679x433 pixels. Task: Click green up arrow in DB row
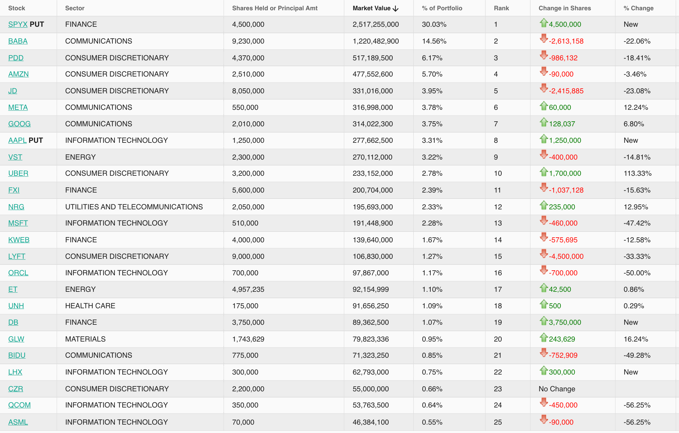coord(544,321)
